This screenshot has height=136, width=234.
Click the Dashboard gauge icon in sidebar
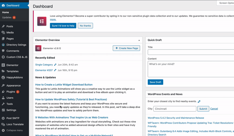click(x=3, y=5)
